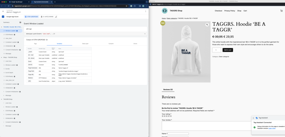Go back in the Chrome browser
The image size is (285, 137).
click(x=2, y=6)
